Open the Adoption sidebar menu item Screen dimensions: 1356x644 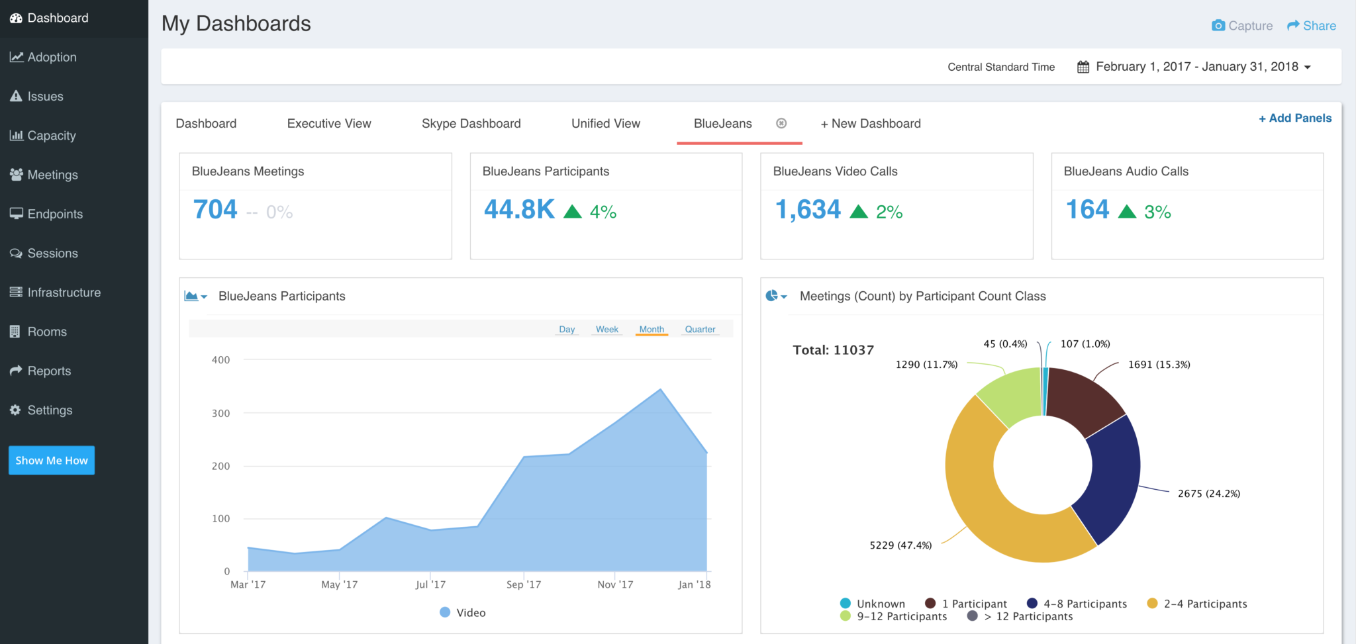[x=52, y=58]
